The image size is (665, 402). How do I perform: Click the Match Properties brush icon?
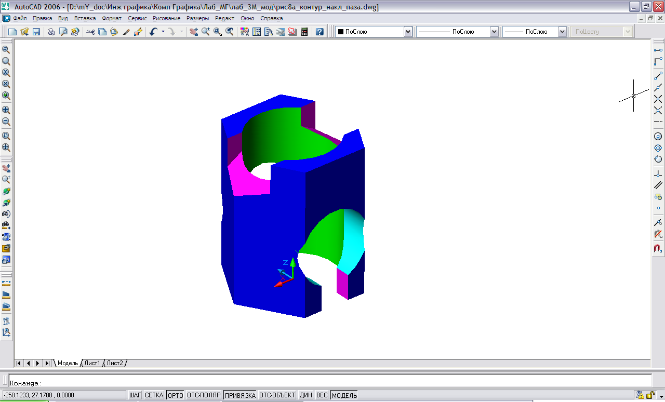[126, 32]
